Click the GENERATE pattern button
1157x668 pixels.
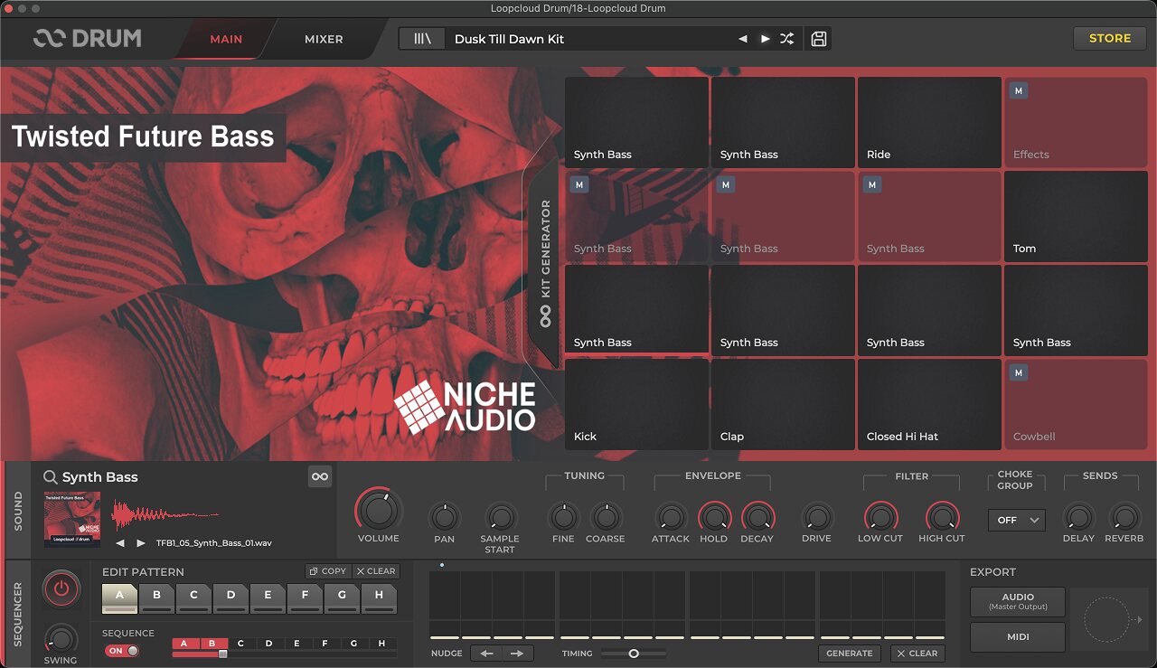point(850,654)
